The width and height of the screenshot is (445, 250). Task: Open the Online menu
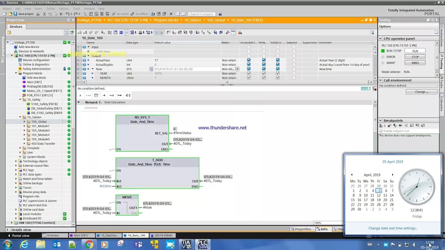pyautogui.click(x=50, y=9)
